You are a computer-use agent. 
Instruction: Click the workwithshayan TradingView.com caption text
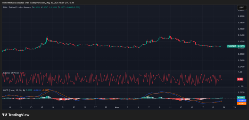(x=38, y=3)
